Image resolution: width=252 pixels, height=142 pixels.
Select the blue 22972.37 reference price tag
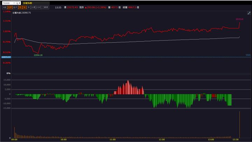pos(6,57)
